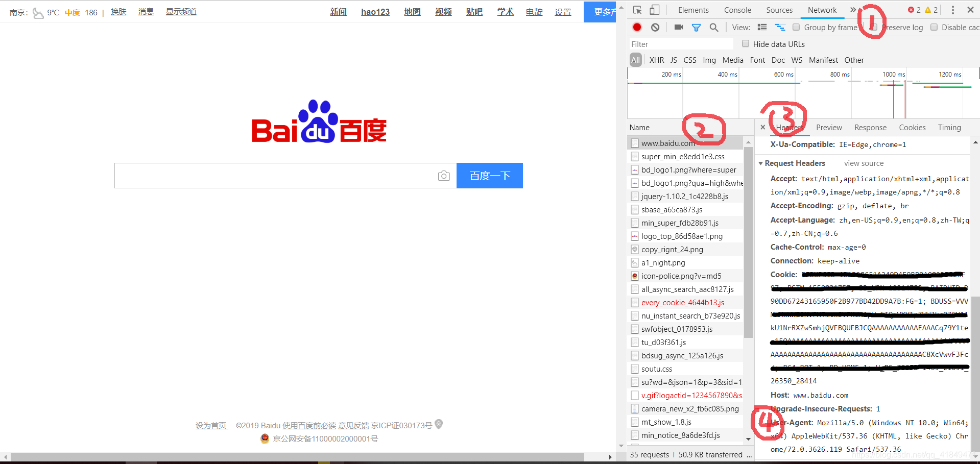Filter requests by JS type
The width and height of the screenshot is (980, 464).
(x=674, y=60)
